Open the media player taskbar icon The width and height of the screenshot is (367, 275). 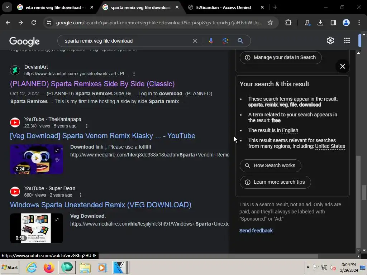(102, 268)
